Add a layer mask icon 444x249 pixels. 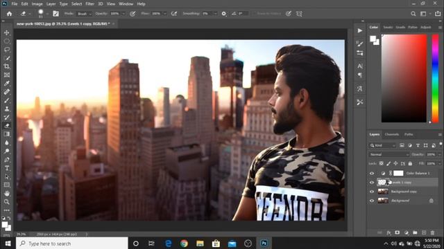coord(398,232)
